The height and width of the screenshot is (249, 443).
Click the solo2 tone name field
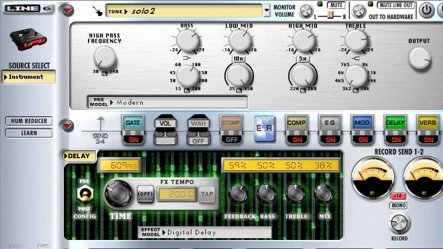[x=184, y=11]
